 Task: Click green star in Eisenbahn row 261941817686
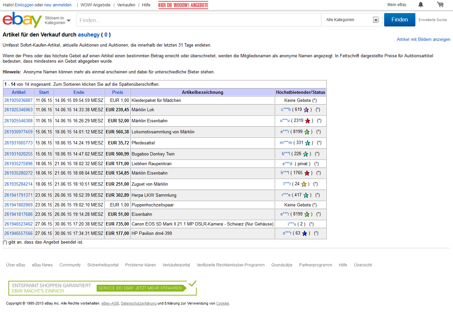[x=307, y=214]
